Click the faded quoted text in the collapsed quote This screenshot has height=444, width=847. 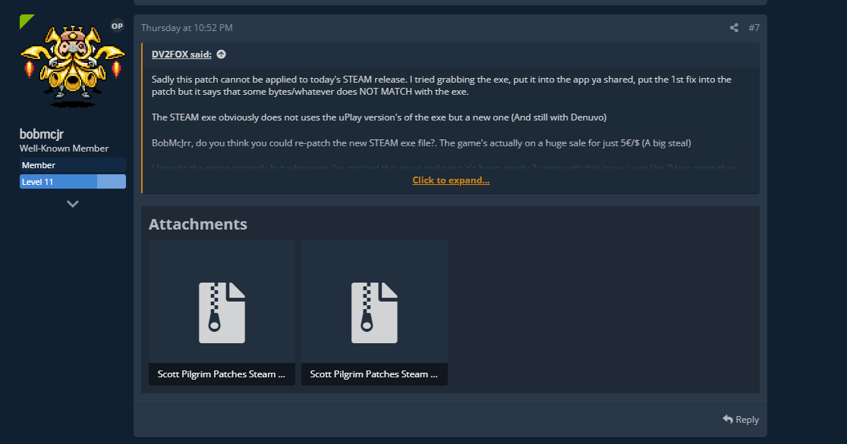click(444, 167)
